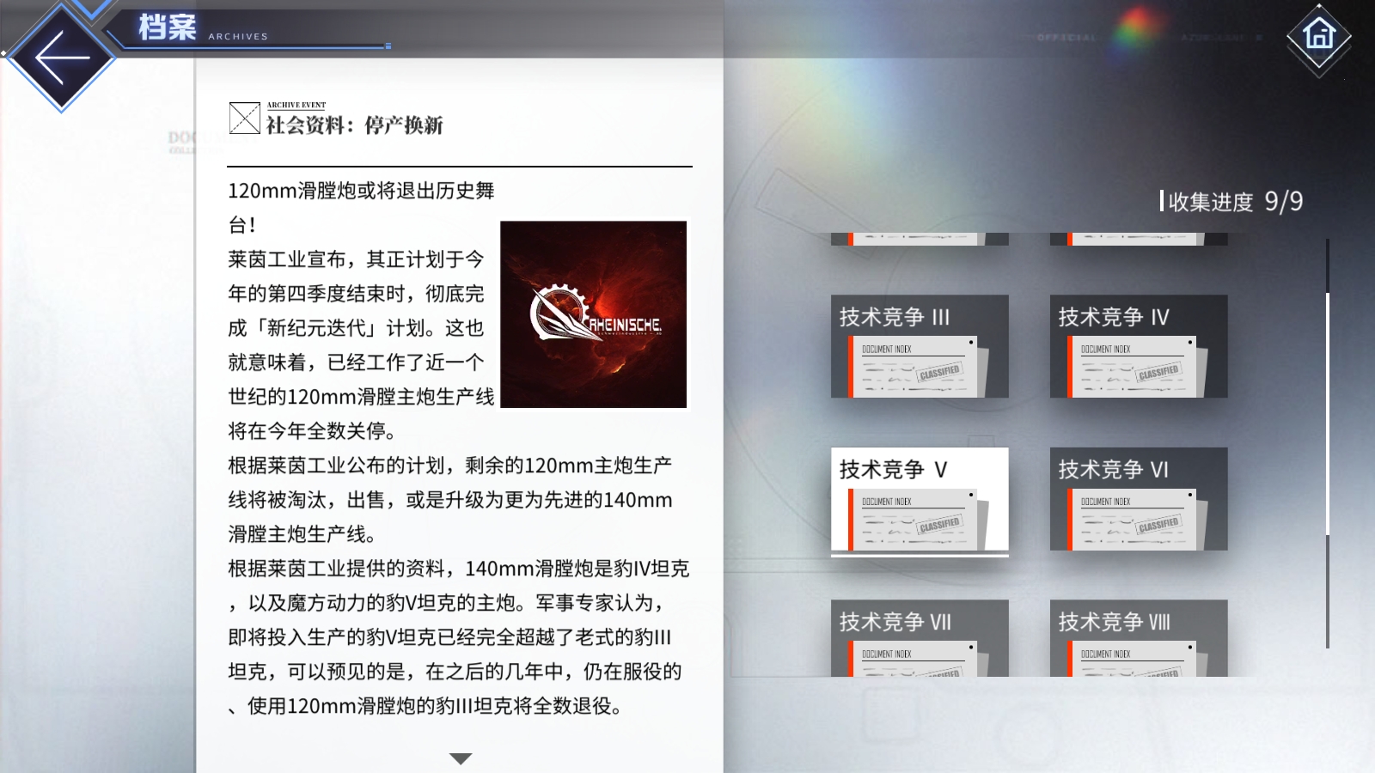The width and height of the screenshot is (1375, 773).
Task: Click the black dot marker on 技术竞争 V
Action: tap(972, 493)
